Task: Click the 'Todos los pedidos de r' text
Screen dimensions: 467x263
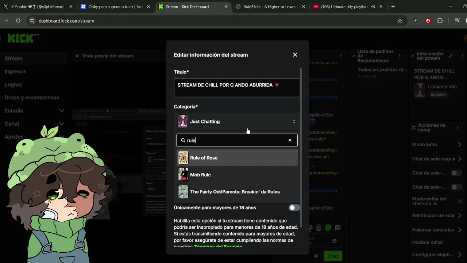Action: tap(382, 69)
